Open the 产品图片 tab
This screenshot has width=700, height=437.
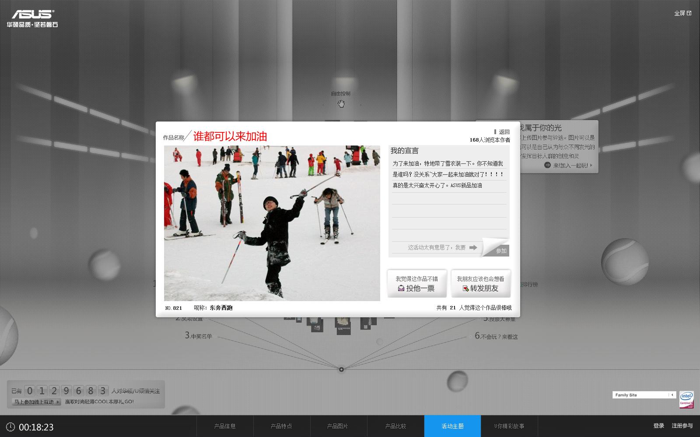click(338, 426)
